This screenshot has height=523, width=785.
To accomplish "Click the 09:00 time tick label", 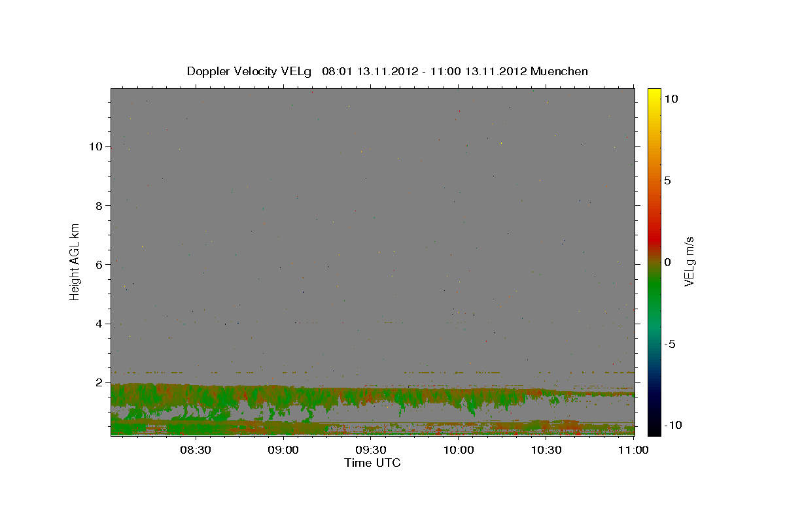I will pos(283,450).
